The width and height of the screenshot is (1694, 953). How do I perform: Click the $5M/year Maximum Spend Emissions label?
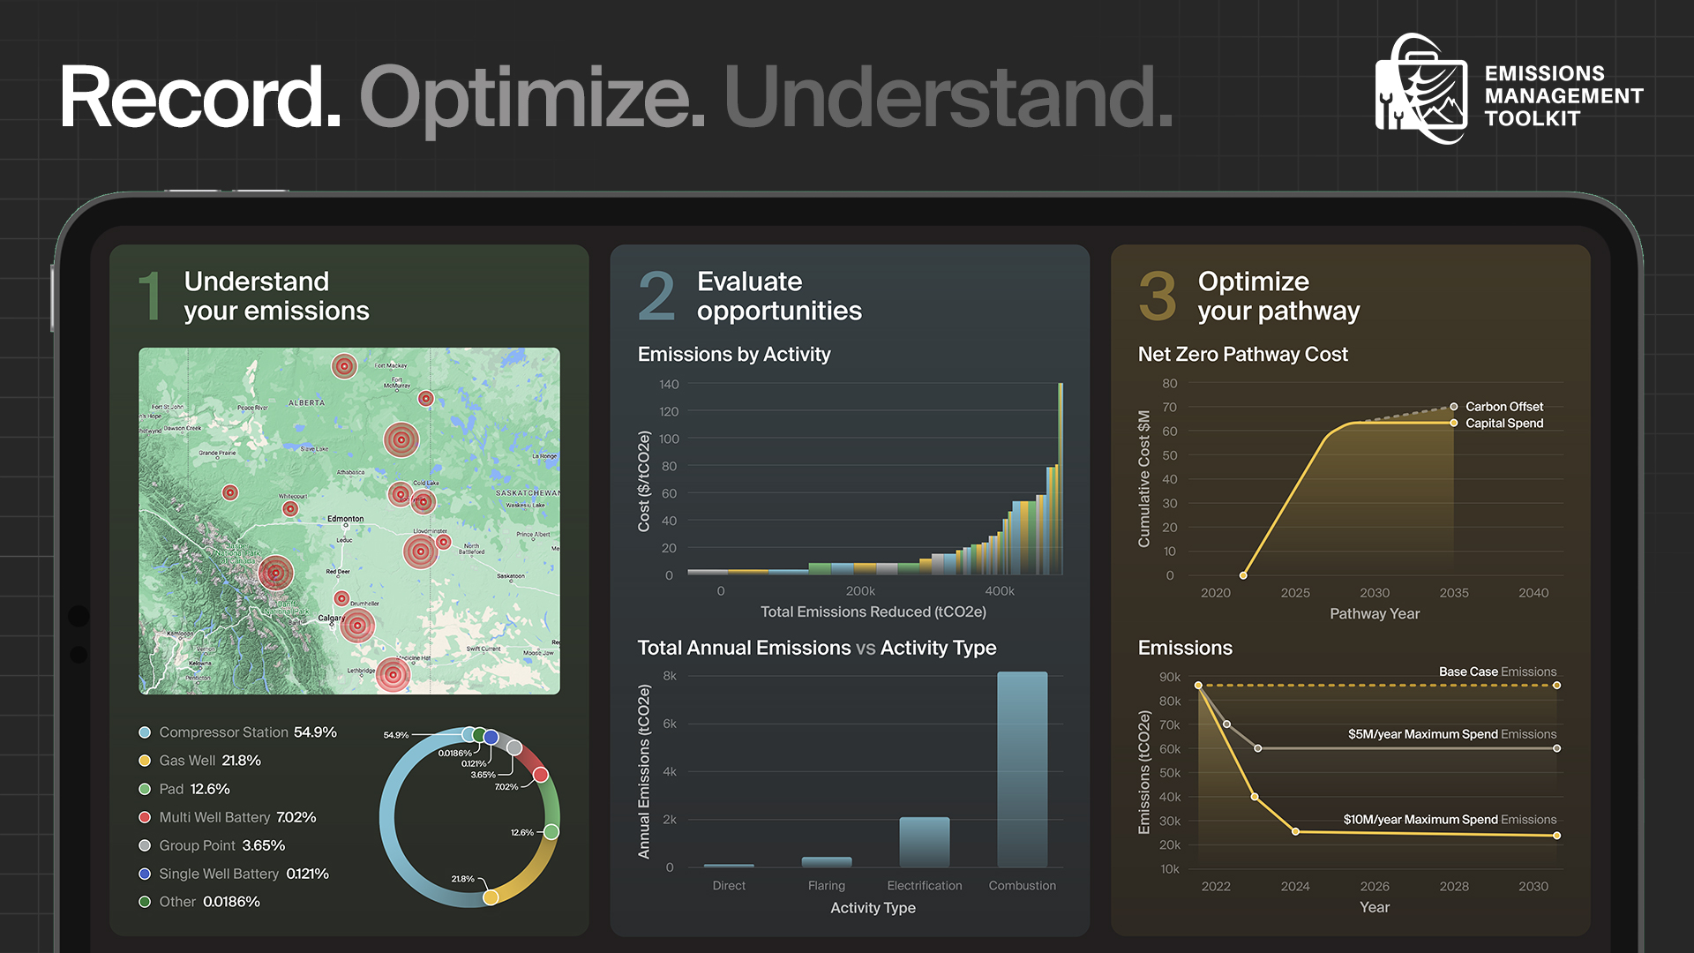(x=1452, y=734)
